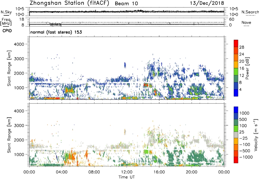
Task: Click the 'Time UT' axis title
Action: (127, 177)
